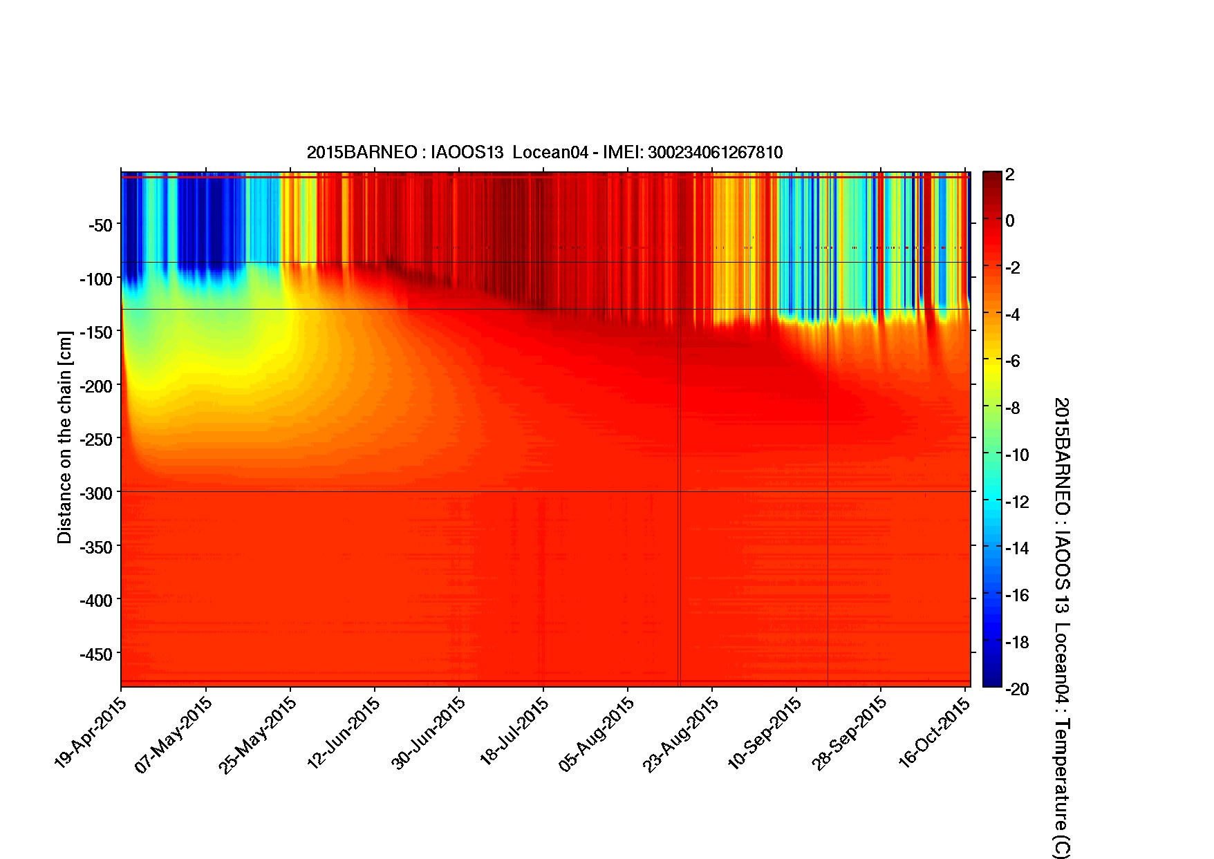Screen dimensions: 1214x859
Task: Select the 23-Aug-2015 date tick label
Action: (680, 734)
